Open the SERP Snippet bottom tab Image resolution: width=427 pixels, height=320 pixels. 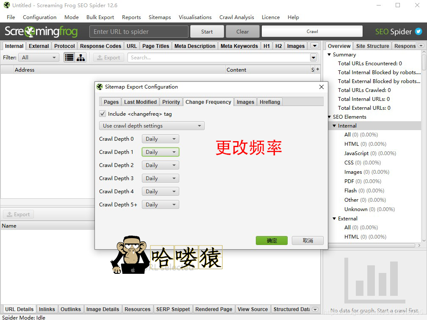[173, 309]
